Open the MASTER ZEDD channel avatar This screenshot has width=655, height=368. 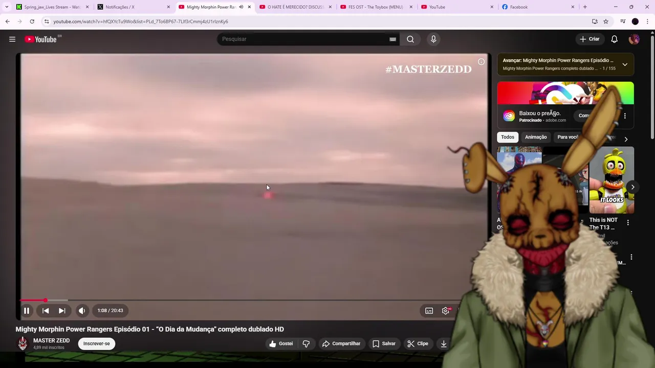[23, 343]
